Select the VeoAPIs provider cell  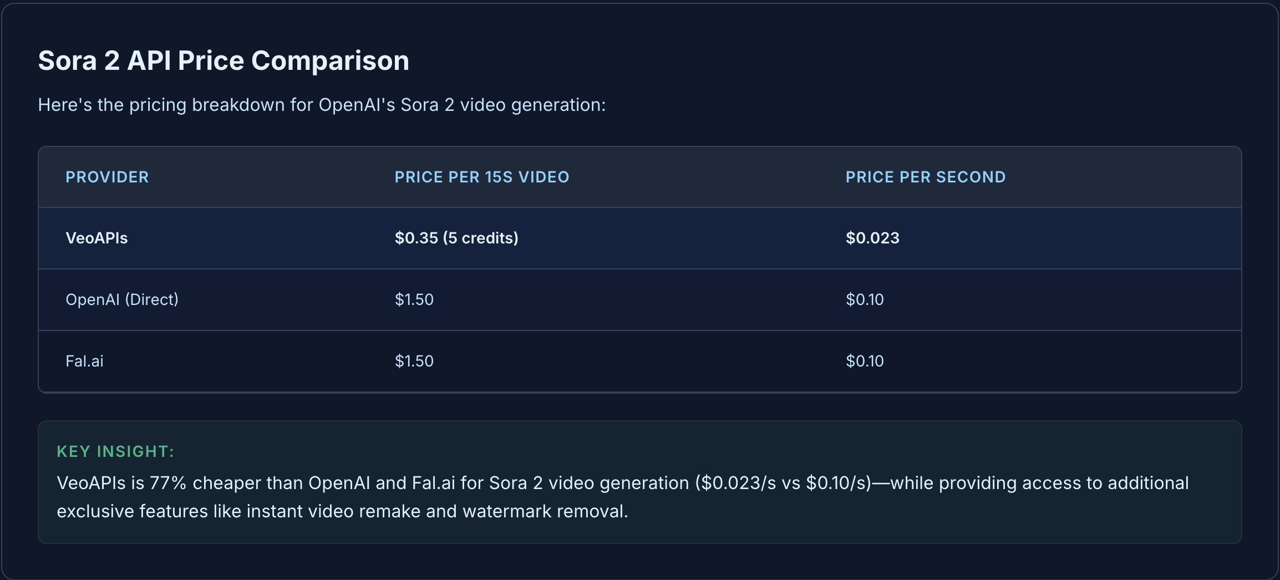(96, 238)
